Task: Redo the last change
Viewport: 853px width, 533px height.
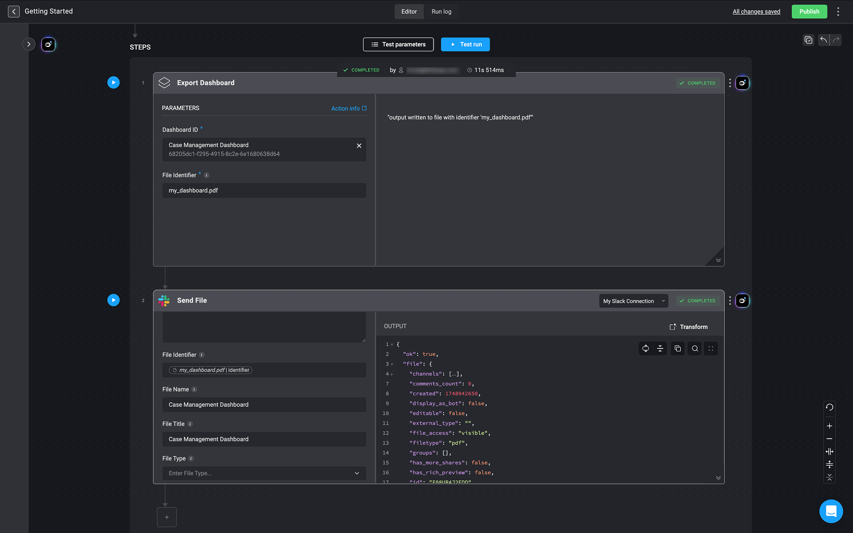Action: tap(836, 40)
